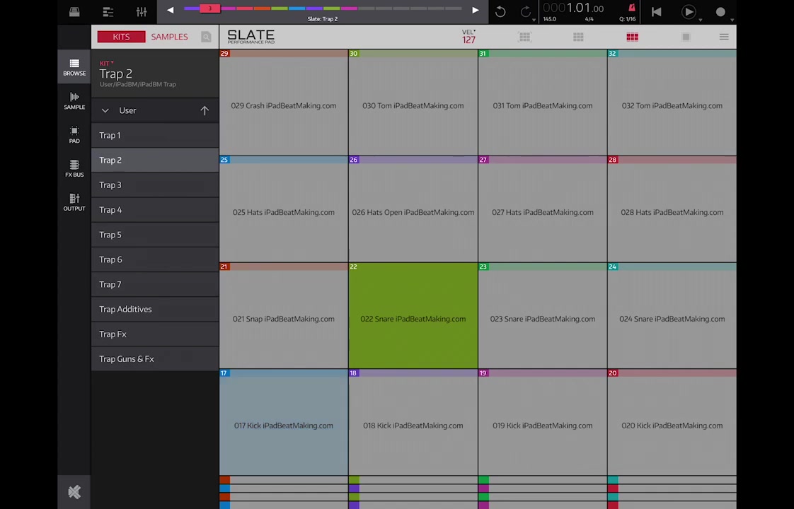The image size is (794, 509).
Task: Toggle the metronome icon
Action: [631, 8]
